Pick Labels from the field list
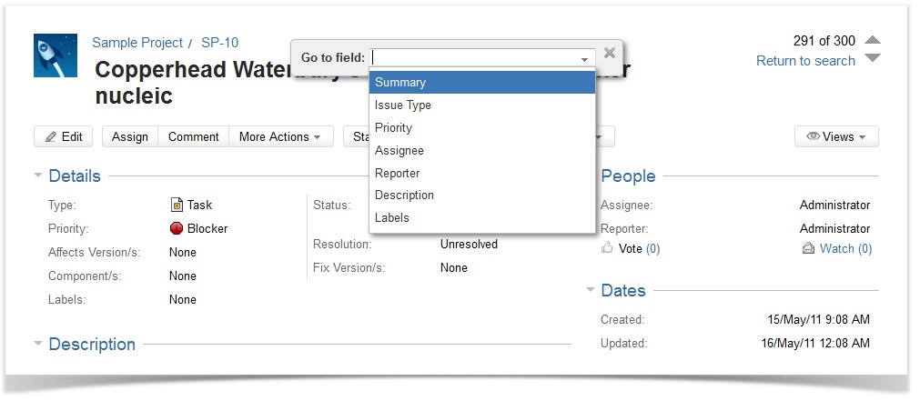This screenshot has height=401, width=920. pyautogui.click(x=392, y=217)
